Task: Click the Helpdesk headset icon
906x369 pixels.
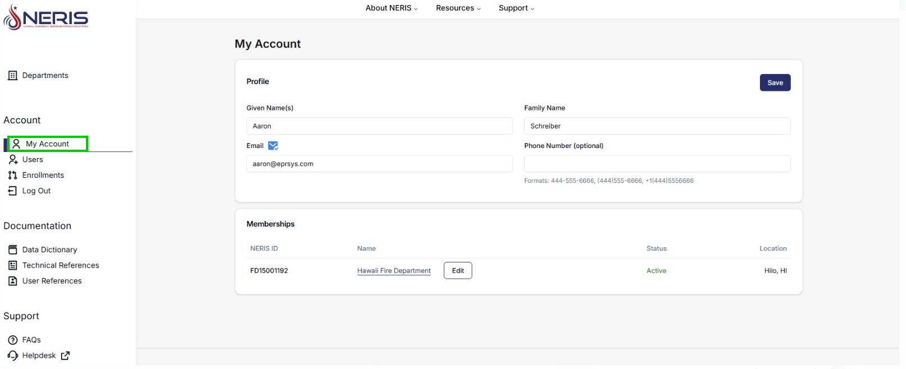Action: pyautogui.click(x=12, y=356)
